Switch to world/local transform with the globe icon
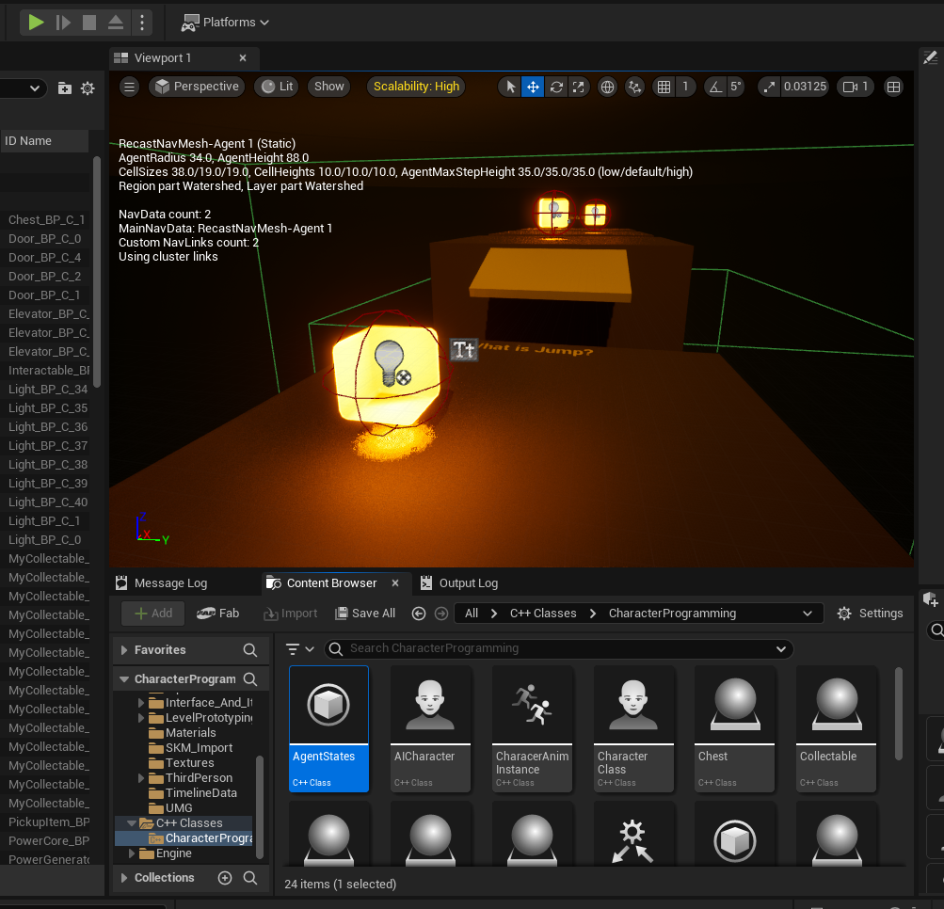This screenshot has width=944, height=909. (607, 87)
